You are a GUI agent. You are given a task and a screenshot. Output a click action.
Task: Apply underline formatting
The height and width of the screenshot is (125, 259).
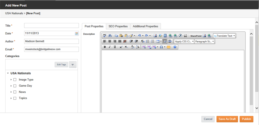coord(115,47)
